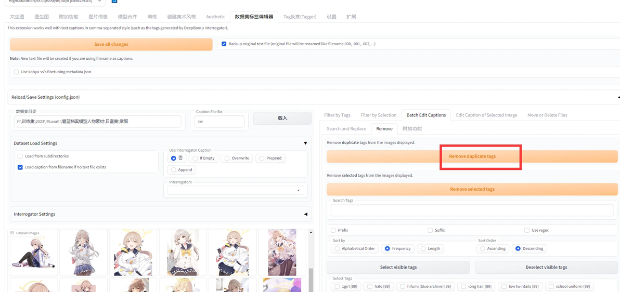The image size is (620, 292).
Task: Switch to Batch Edit Captions tab
Action: [427, 115]
